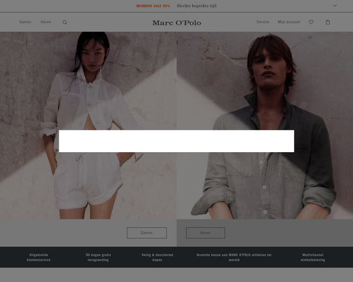Screen dimensions: 353x282
Task: Click the man in linen shirt image
Action: pos(265,125)
